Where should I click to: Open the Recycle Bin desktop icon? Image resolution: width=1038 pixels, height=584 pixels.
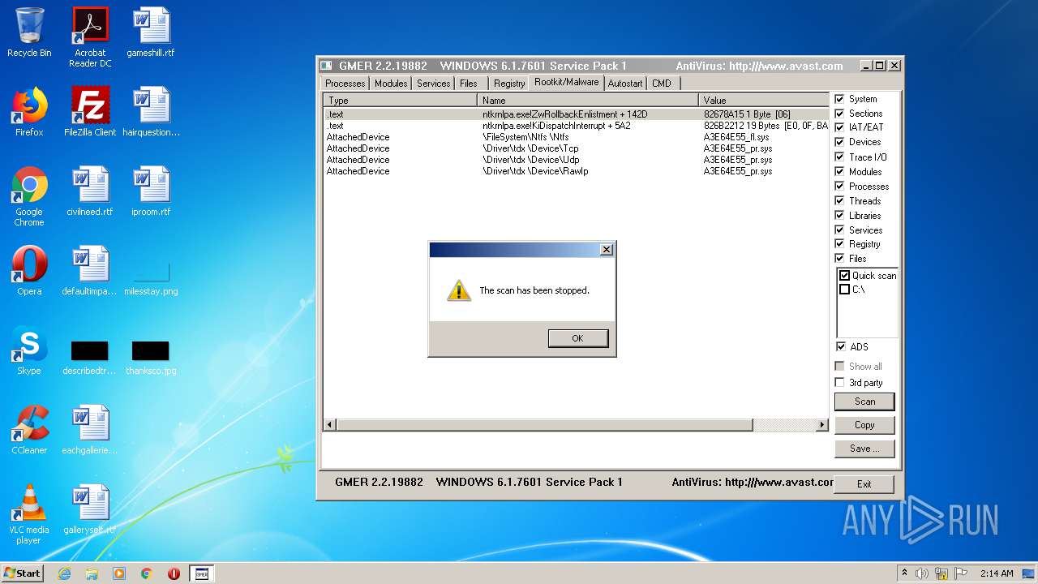tap(29, 32)
